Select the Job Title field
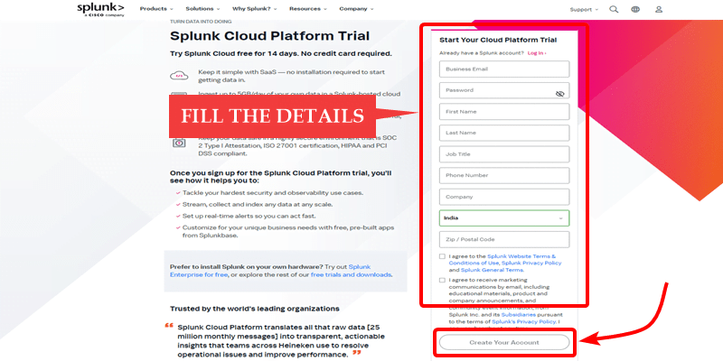This screenshot has height=361, width=723. tap(504, 154)
